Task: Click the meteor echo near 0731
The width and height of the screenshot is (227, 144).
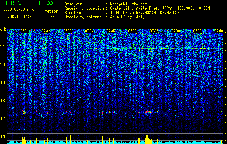Action: (24, 112)
